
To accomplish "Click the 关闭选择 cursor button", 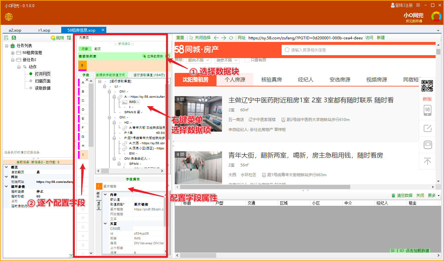I will point(200,38).
